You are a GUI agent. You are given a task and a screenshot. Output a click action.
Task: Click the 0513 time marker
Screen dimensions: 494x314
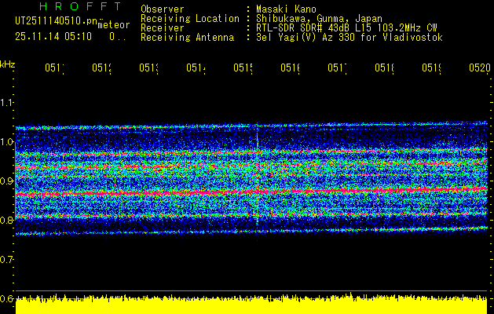point(149,68)
